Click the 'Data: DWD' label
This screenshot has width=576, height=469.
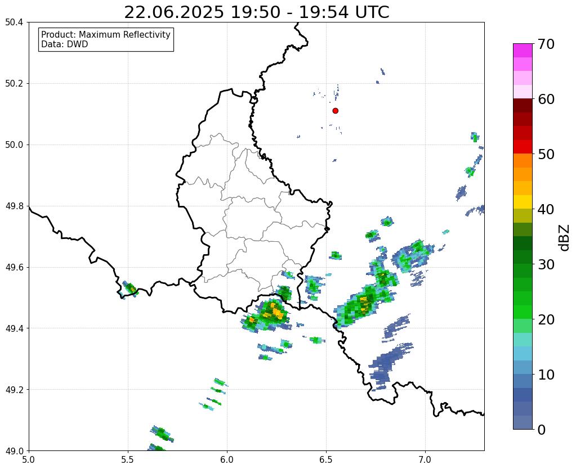tap(64, 44)
